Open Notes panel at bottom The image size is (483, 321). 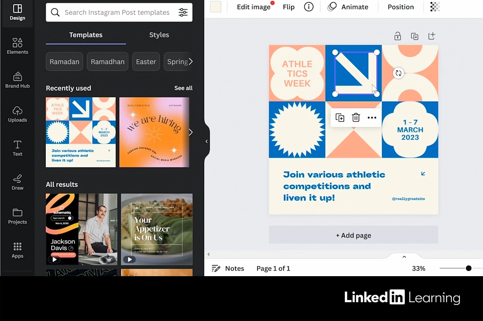(228, 268)
